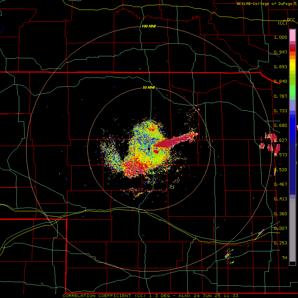
Task: Pick the yellow color bar segment
Action: pyautogui.click(x=292, y=65)
